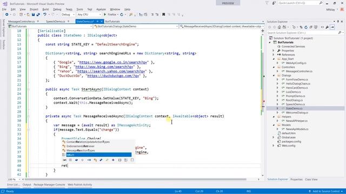The width and height of the screenshot is (346, 194).
Task: Select RootDialog.cs in Solution Explorer
Action: 294,100
